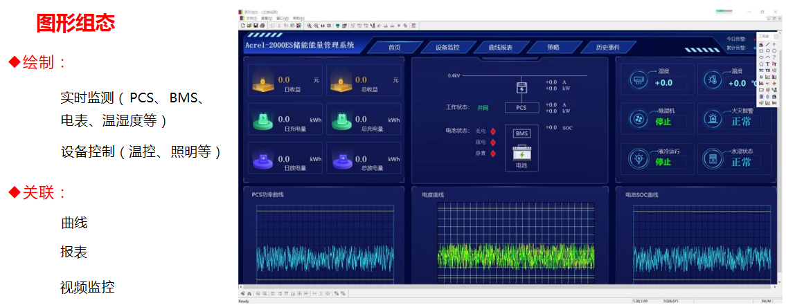This screenshot has width=786, height=305.
Task: Click the 除湿机 fan icon
Action: coord(639,119)
